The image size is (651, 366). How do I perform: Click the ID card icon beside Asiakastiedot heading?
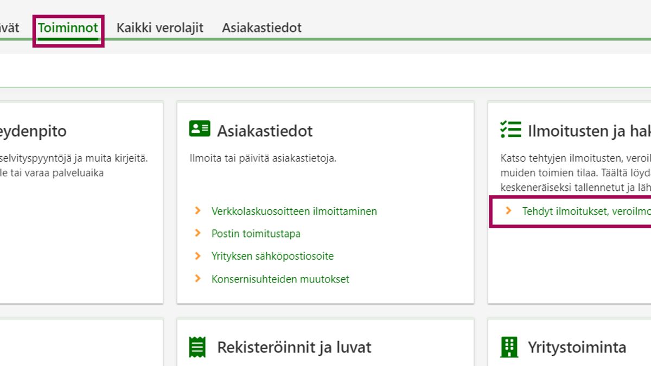[x=200, y=129]
